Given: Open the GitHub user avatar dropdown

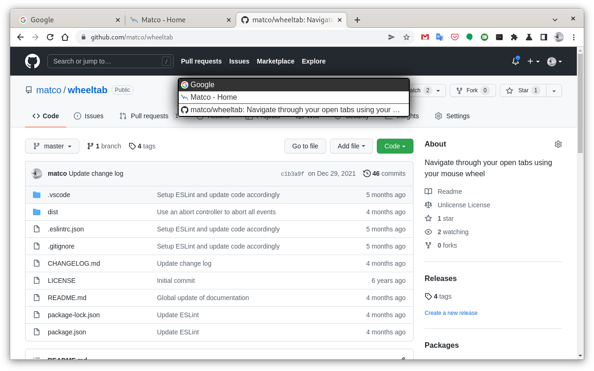Looking at the screenshot, I should coord(555,61).
